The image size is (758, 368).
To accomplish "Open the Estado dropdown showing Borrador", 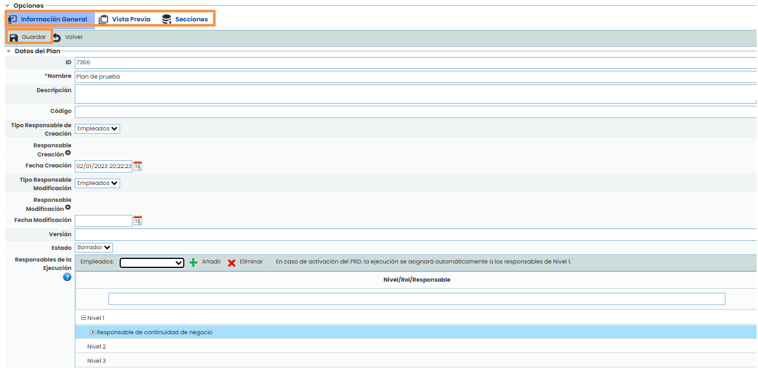I will [x=94, y=247].
